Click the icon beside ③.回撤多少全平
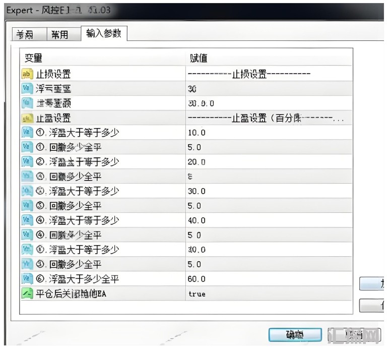 coord(27,206)
